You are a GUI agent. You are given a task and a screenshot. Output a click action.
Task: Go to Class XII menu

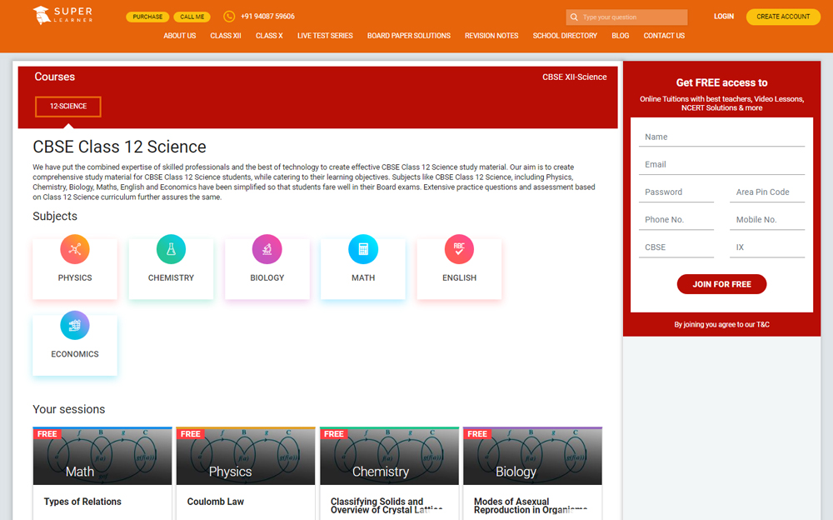(226, 36)
